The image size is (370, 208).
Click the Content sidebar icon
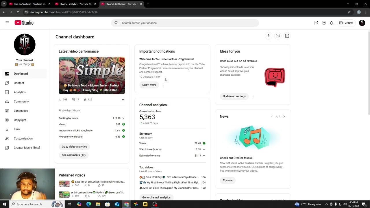7,83
